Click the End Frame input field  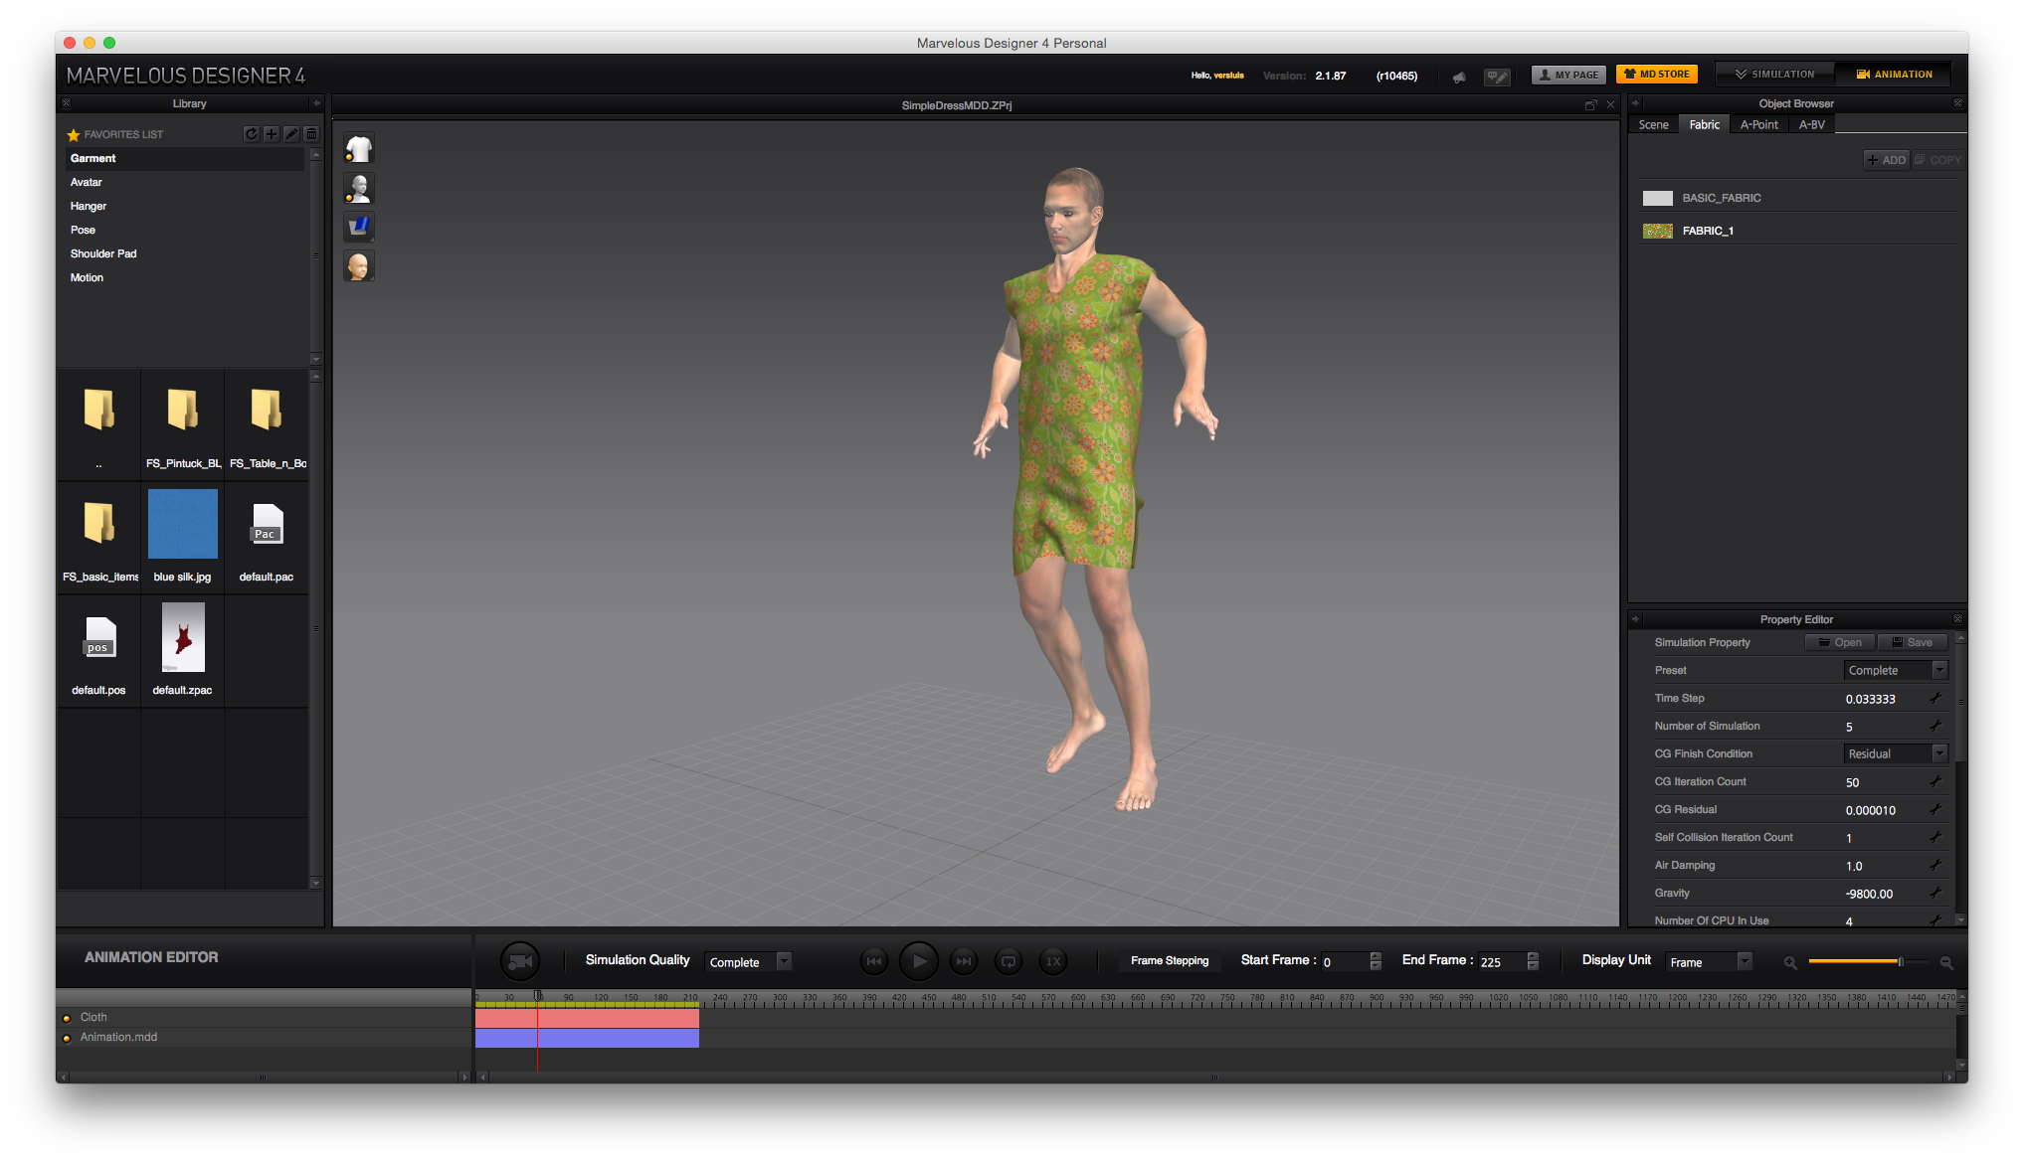click(x=1500, y=962)
